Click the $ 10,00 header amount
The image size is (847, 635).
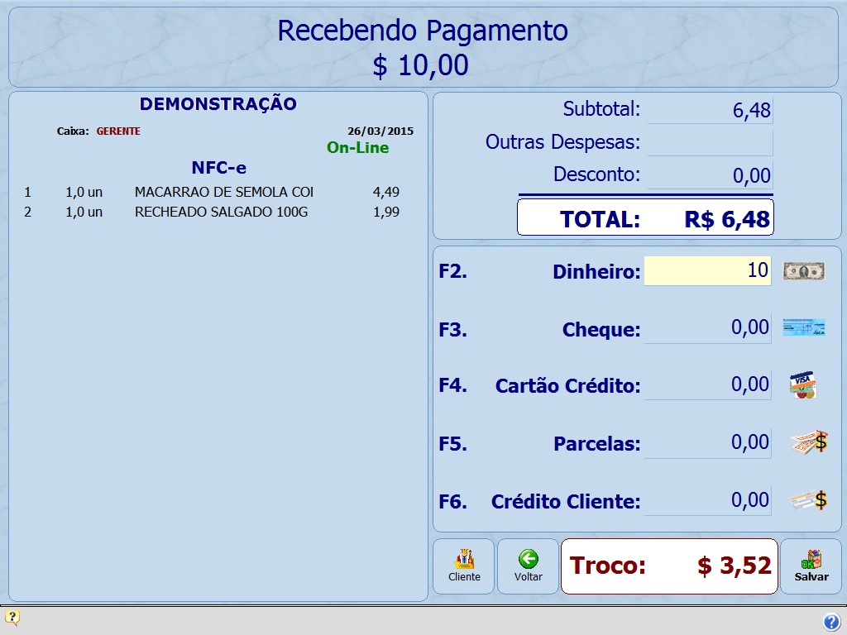pyautogui.click(x=420, y=66)
